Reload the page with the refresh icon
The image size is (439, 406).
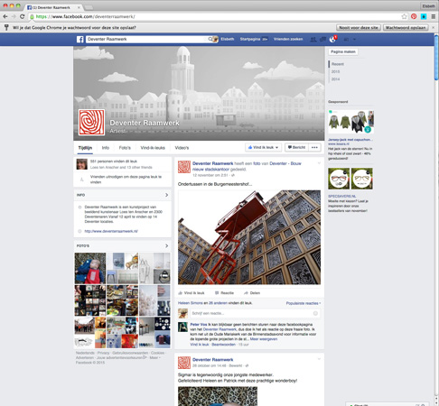click(23, 17)
